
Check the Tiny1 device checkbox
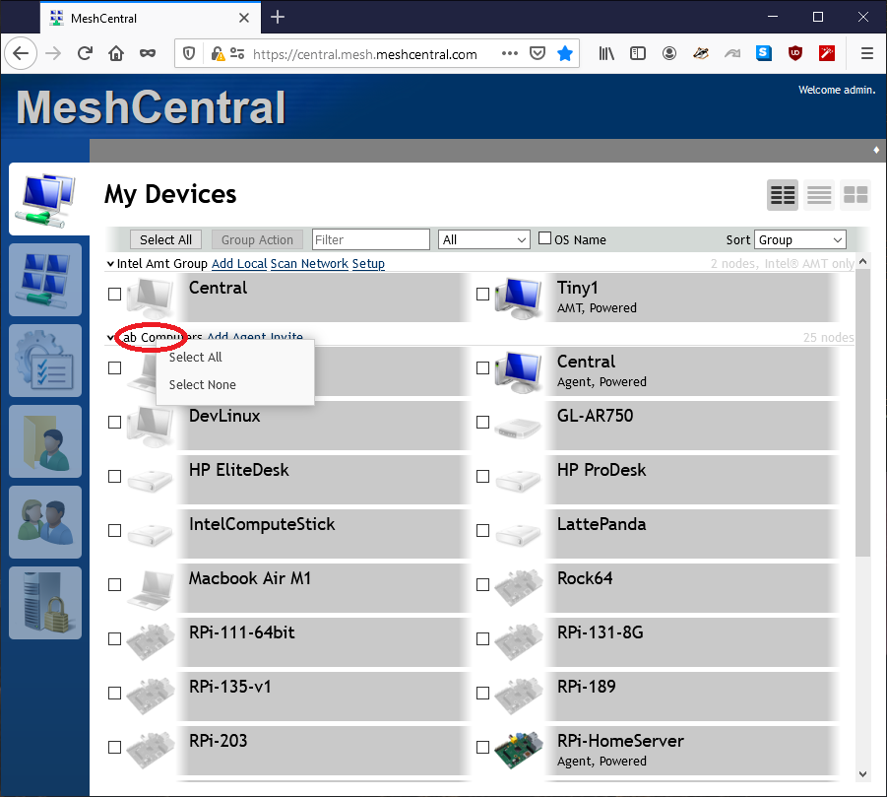coord(482,293)
